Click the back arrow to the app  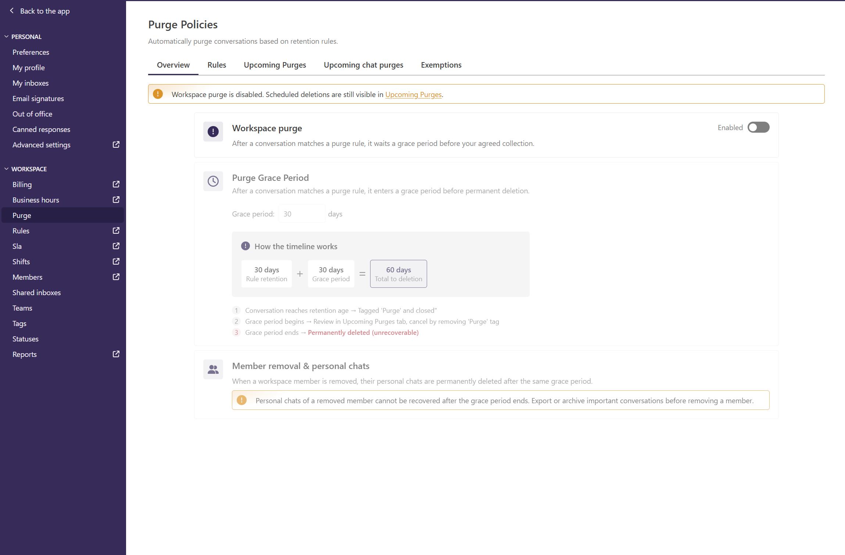point(12,11)
